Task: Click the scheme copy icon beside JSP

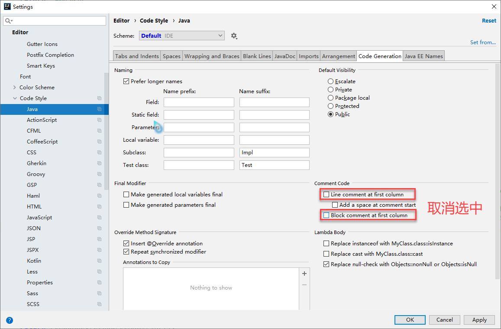Action: click(99, 239)
